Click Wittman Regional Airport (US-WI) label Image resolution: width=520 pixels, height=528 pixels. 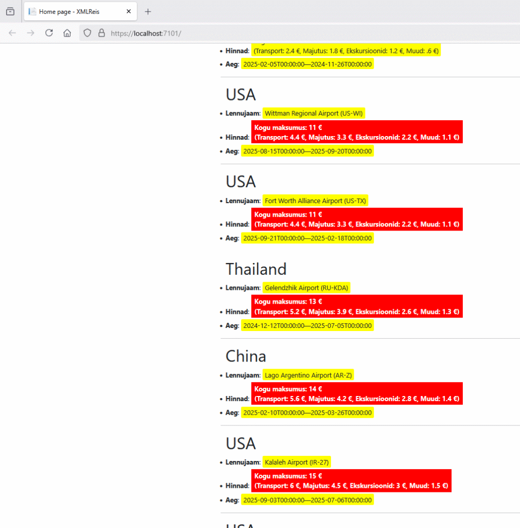pos(314,113)
